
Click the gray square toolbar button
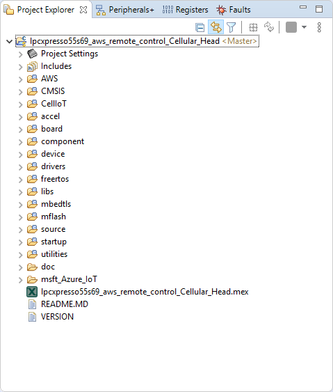tap(291, 27)
